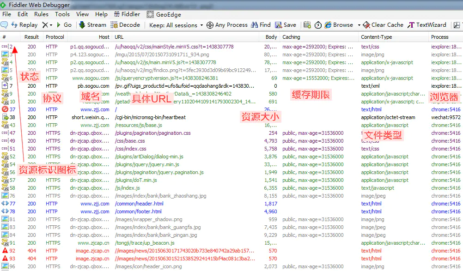The height and width of the screenshot is (271, 463).
Task: Sort by the Protocol column header
Action: click(55, 37)
